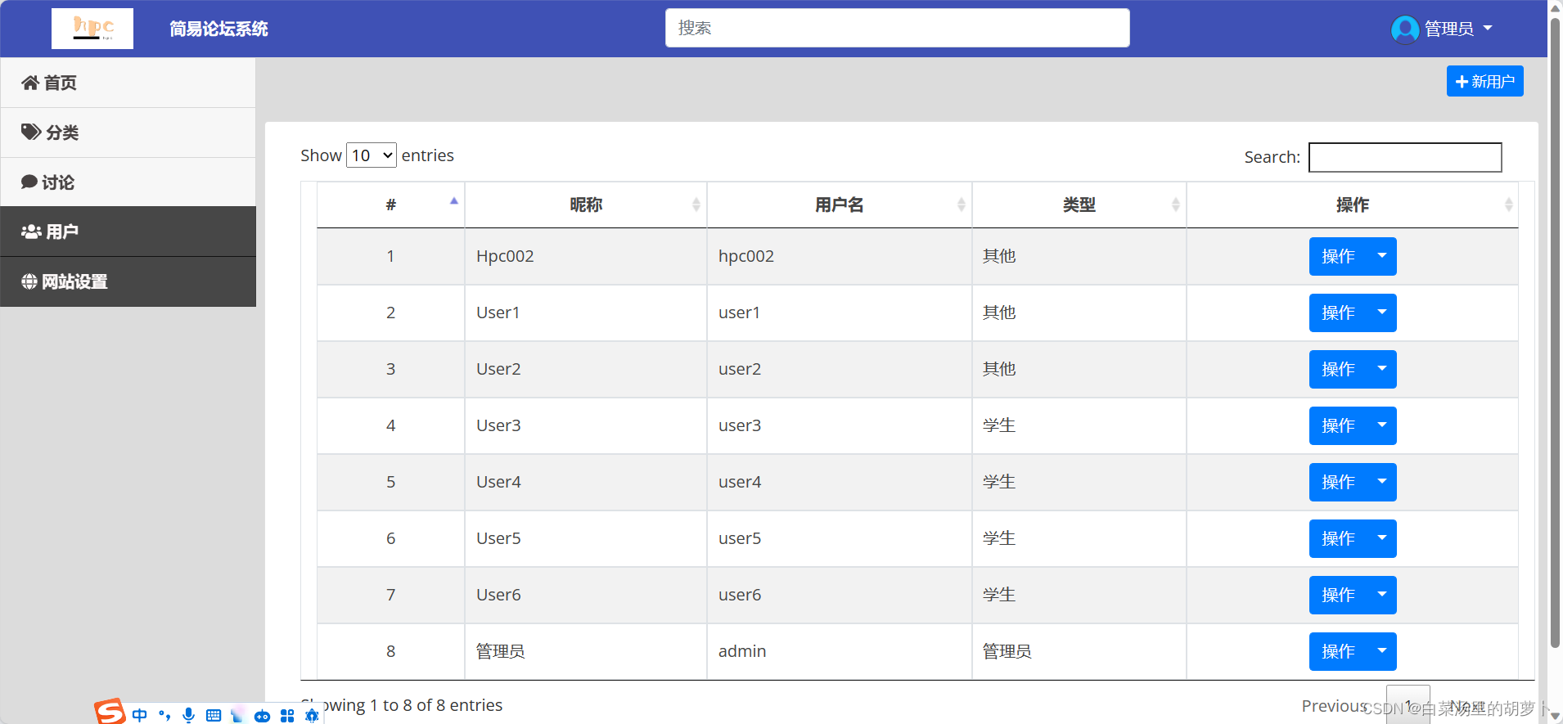Sort table by 昵称 column
Screen dimensions: 1563x724
click(x=586, y=205)
